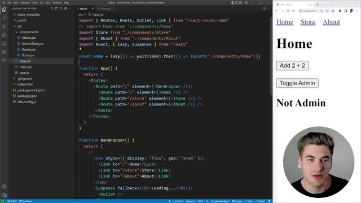This screenshot has height=203, width=361.
Task: Click the editor vertical scrollbar
Action: tap(271, 55)
